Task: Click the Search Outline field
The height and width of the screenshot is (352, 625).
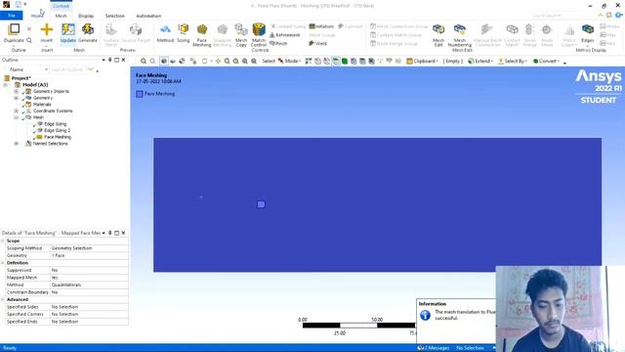Action: tap(67, 69)
